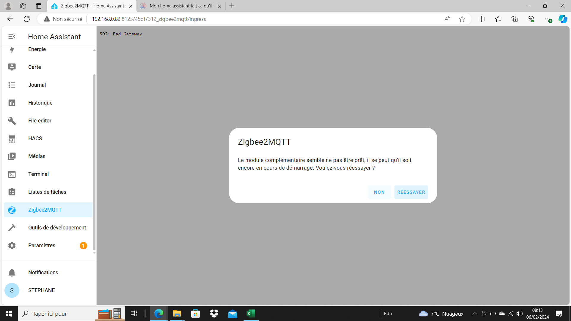Select the Energie menu label
This screenshot has height=321, width=571.
37,49
